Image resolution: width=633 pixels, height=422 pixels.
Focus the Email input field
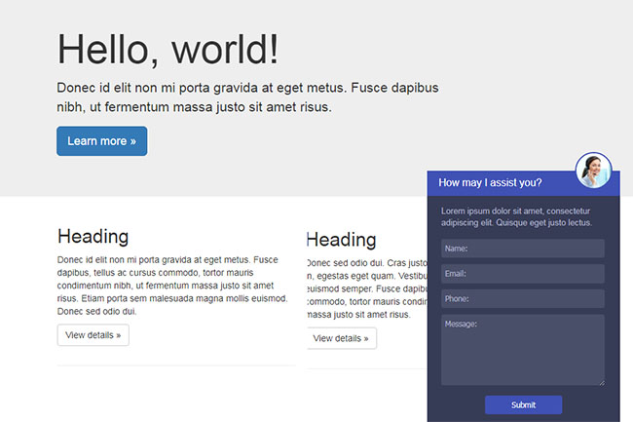[522, 274]
